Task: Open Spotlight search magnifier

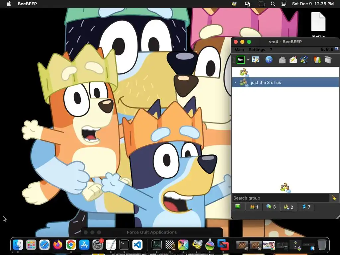Action: (273, 4)
